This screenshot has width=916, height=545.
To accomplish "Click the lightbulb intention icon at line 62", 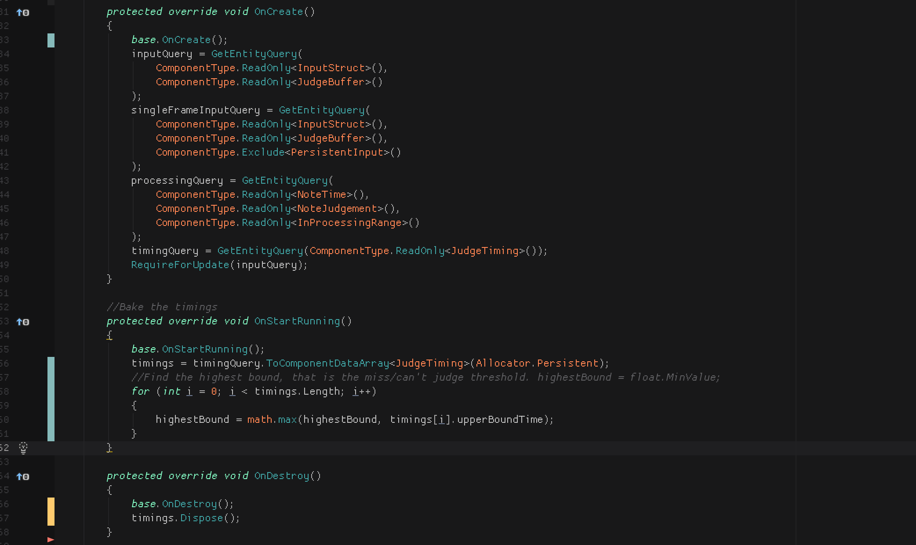I will (23, 448).
